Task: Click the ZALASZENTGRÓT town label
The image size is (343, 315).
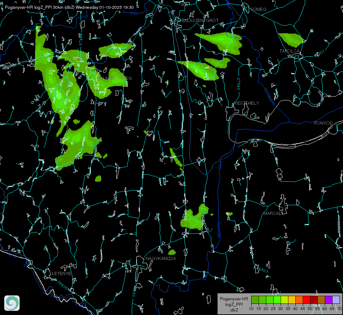Action: pyautogui.click(x=200, y=20)
